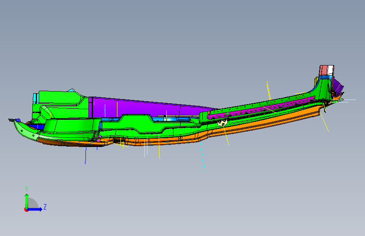Click the red origin point of the axis triad
Image resolution: width=365 pixels, height=236 pixels.
(26, 210)
